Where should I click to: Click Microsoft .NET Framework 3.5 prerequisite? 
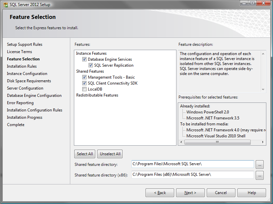[213, 118]
